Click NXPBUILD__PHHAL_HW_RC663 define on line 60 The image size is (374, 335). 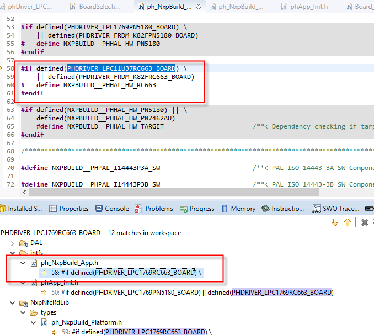click(109, 85)
